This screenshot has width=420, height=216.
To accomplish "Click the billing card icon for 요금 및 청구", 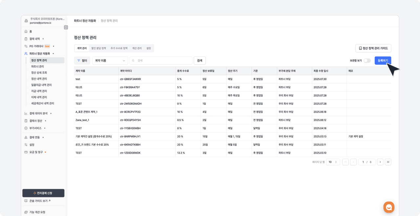I will click(26, 152).
